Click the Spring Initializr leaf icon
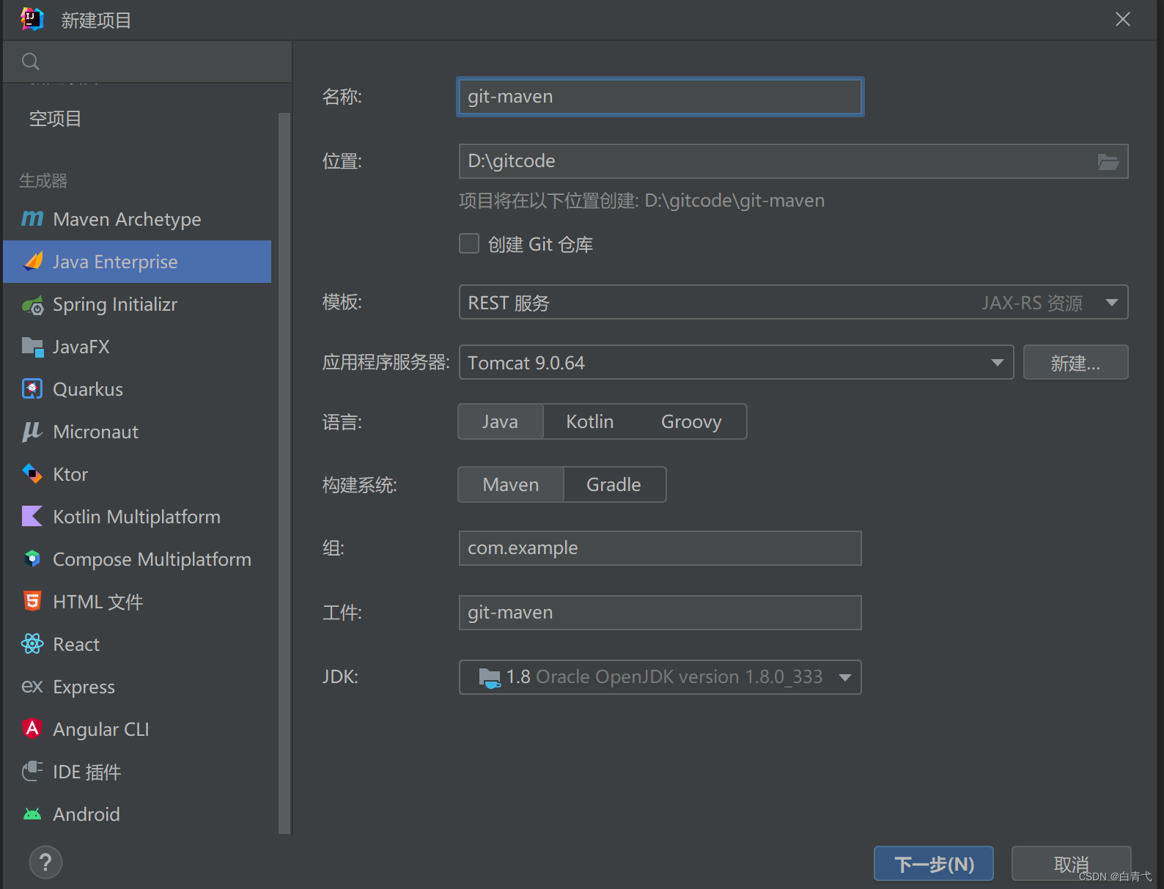The image size is (1164, 889). click(33, 304)
